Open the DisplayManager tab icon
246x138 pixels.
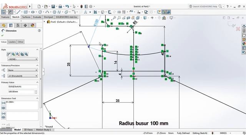click(x=32, y=25)
